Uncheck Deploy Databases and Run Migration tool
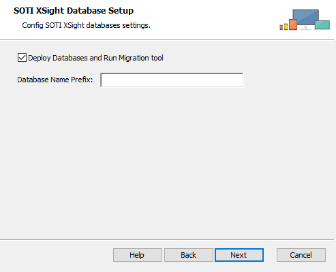 click(x=22, y=58)
